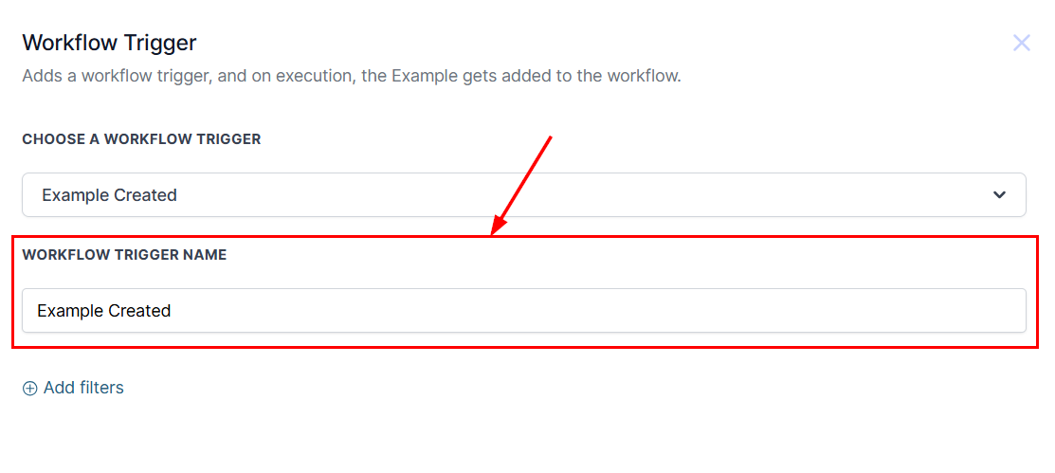Click the middle of the trigger dropdown box
The height and width of the screenshot is (473, 1055).
523,195
